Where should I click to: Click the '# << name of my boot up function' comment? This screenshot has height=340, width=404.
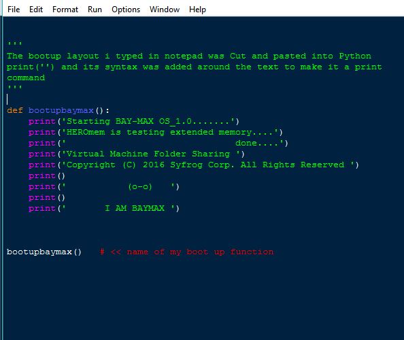tap(186, 252)
